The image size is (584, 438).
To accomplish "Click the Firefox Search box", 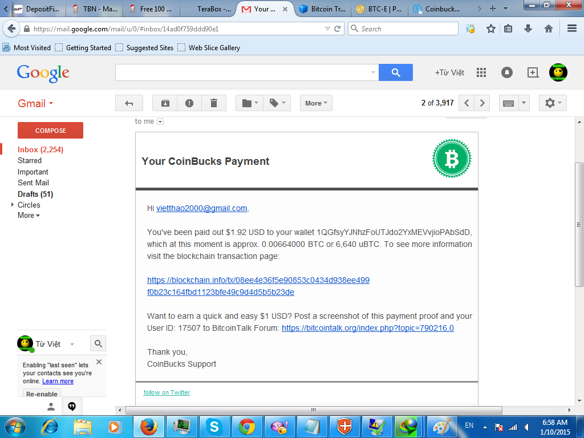I will (403, 29).
